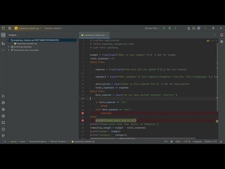Open editor tab options vertical dots
The image size is (225, 169).
tap(215, 35)
